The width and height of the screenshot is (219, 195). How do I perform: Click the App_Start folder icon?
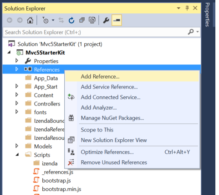28,86
